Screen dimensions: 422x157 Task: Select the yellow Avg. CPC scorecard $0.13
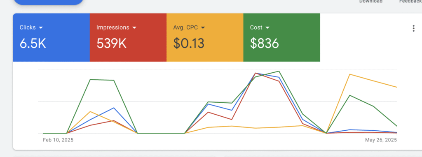pos(205,37)
